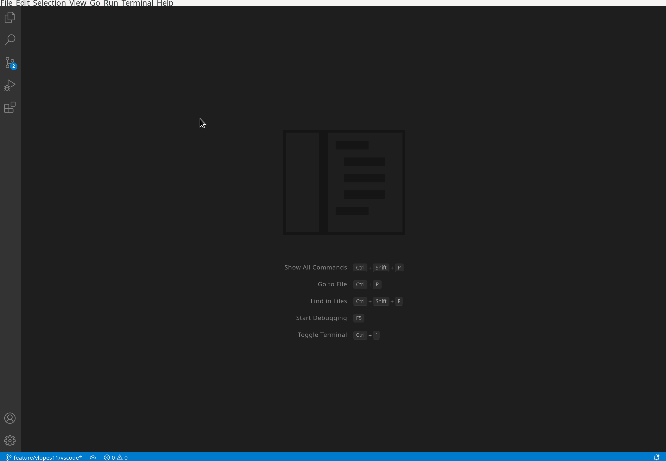Open errors and warnings status indicator
The width and height of the screenshot is (666, 461).
pos(116,457)
